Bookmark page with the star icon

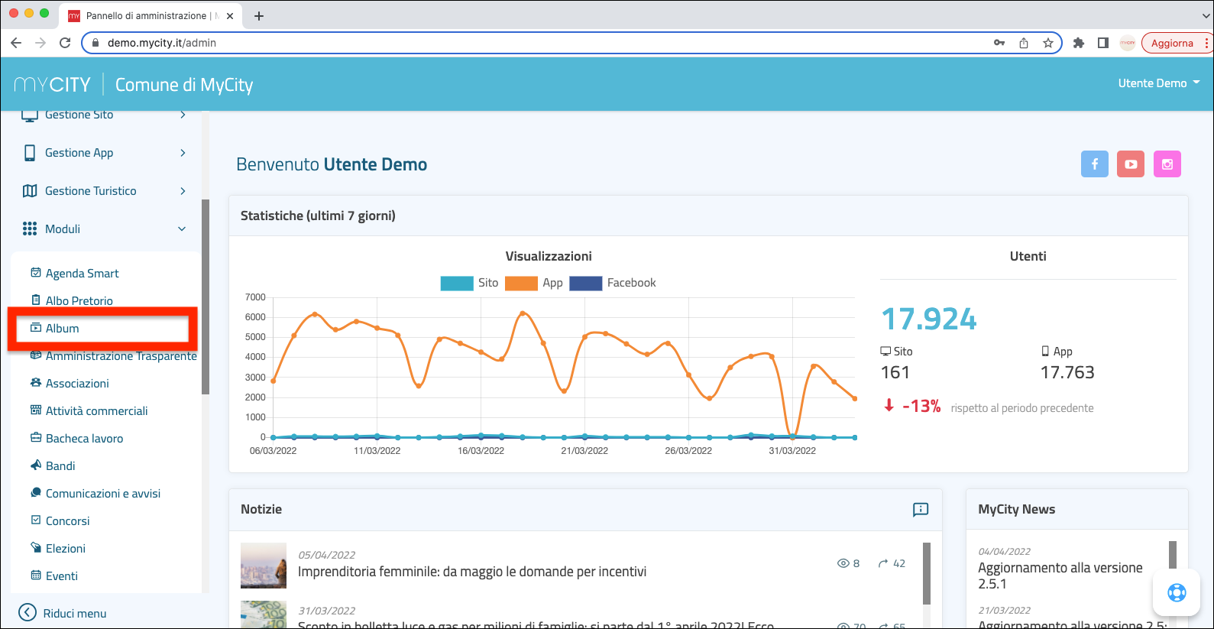[1048, 43]
